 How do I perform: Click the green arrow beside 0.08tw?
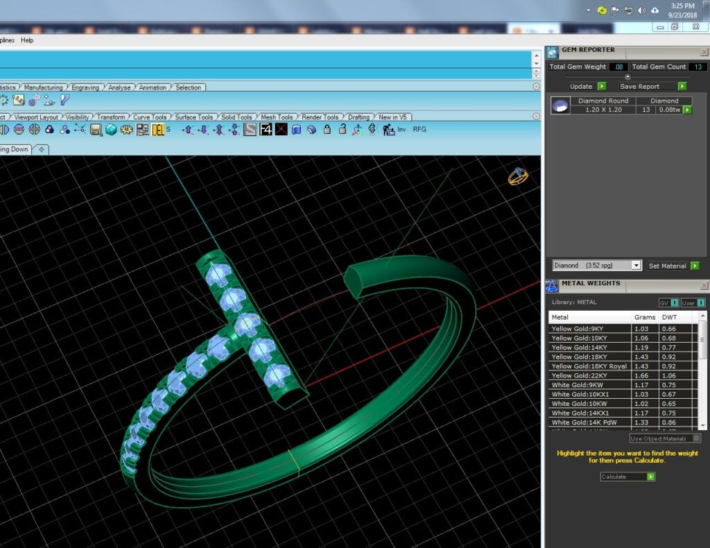pos(687,110)
